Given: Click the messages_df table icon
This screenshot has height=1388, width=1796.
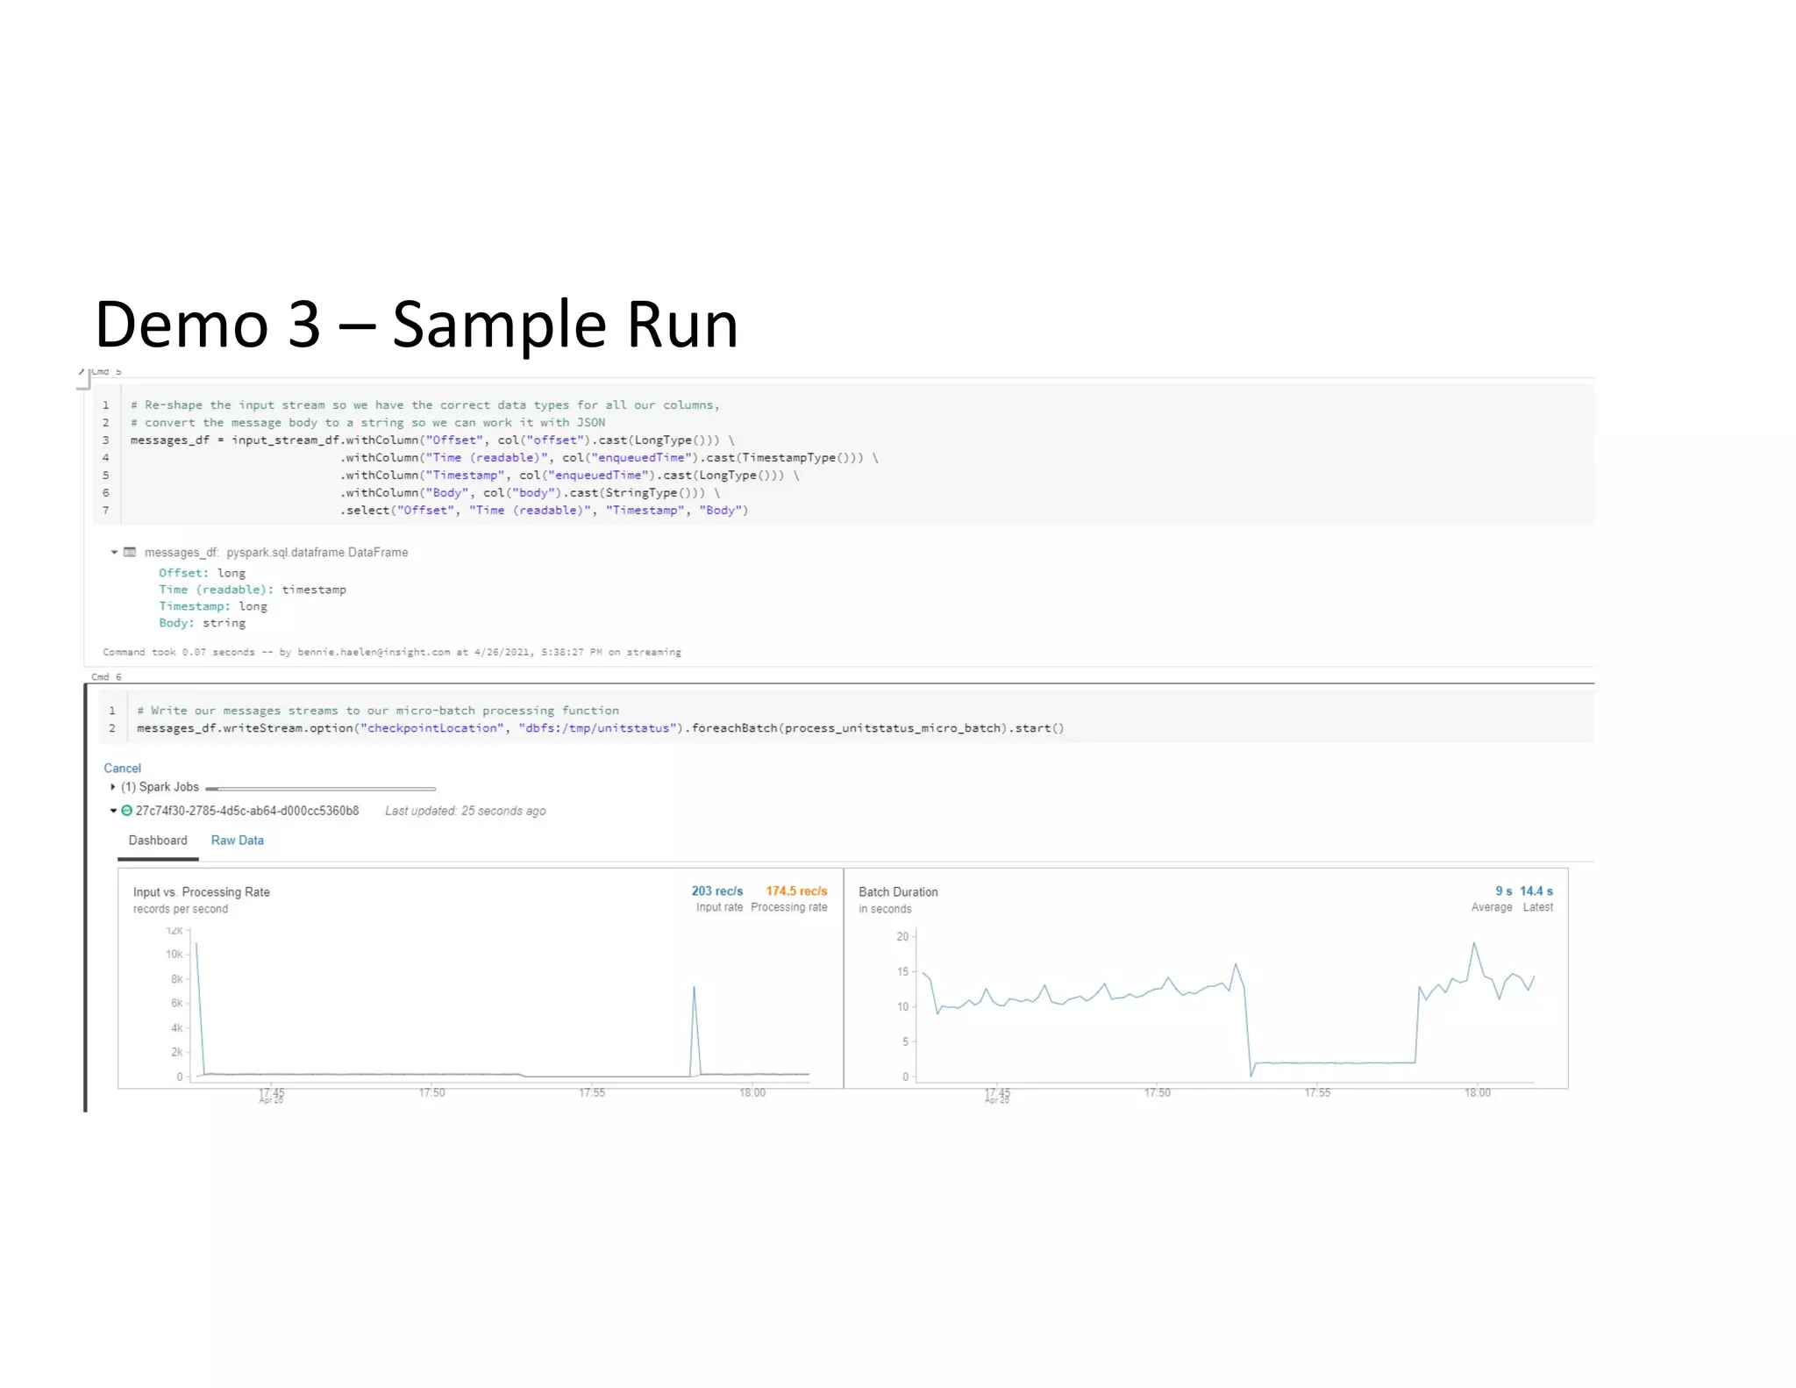Looking at the screenshot, I should click(130, 552).
